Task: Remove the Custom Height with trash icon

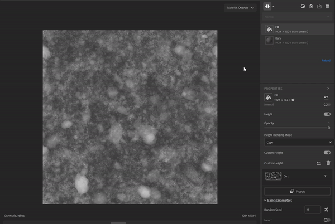Action: (328, 163)
